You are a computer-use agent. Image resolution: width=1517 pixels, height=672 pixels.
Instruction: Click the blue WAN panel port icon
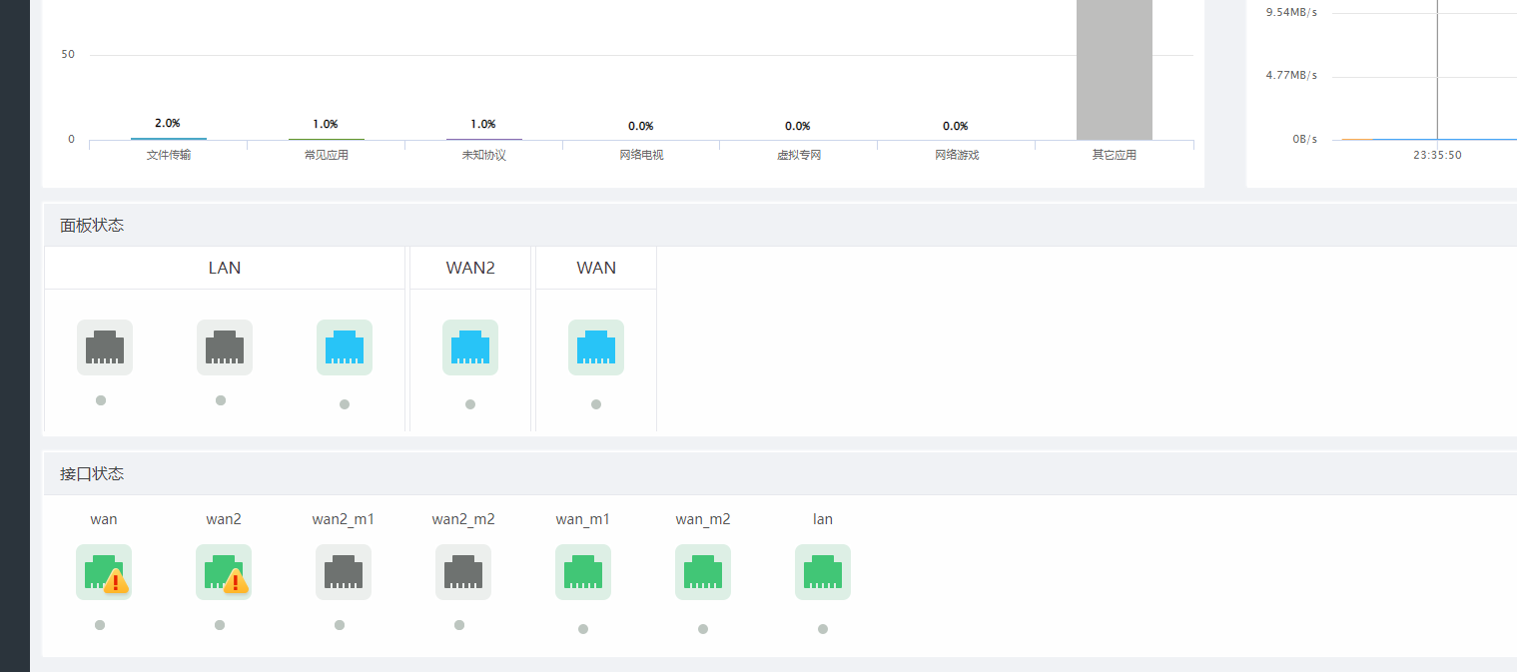[596, 347]
